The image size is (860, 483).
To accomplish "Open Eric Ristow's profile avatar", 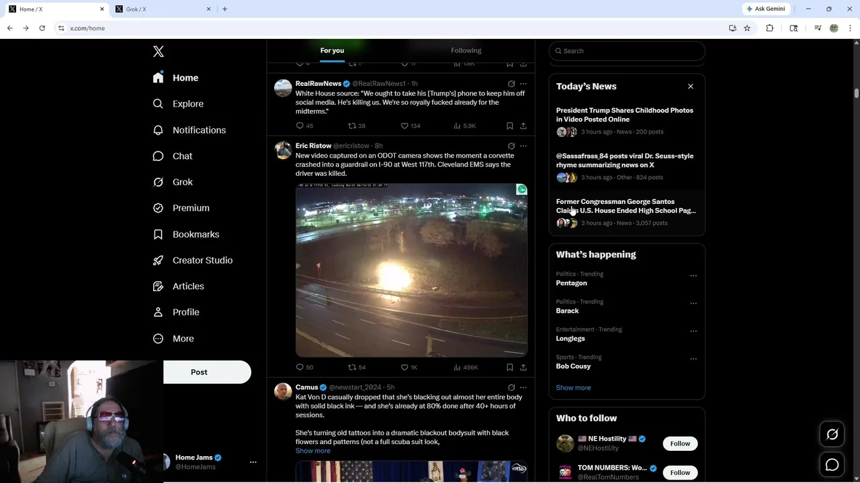I will click(x=283, y=150).
